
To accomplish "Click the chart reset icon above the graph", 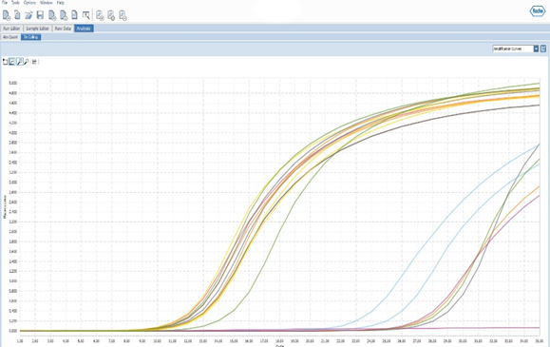I will point(5,62).
